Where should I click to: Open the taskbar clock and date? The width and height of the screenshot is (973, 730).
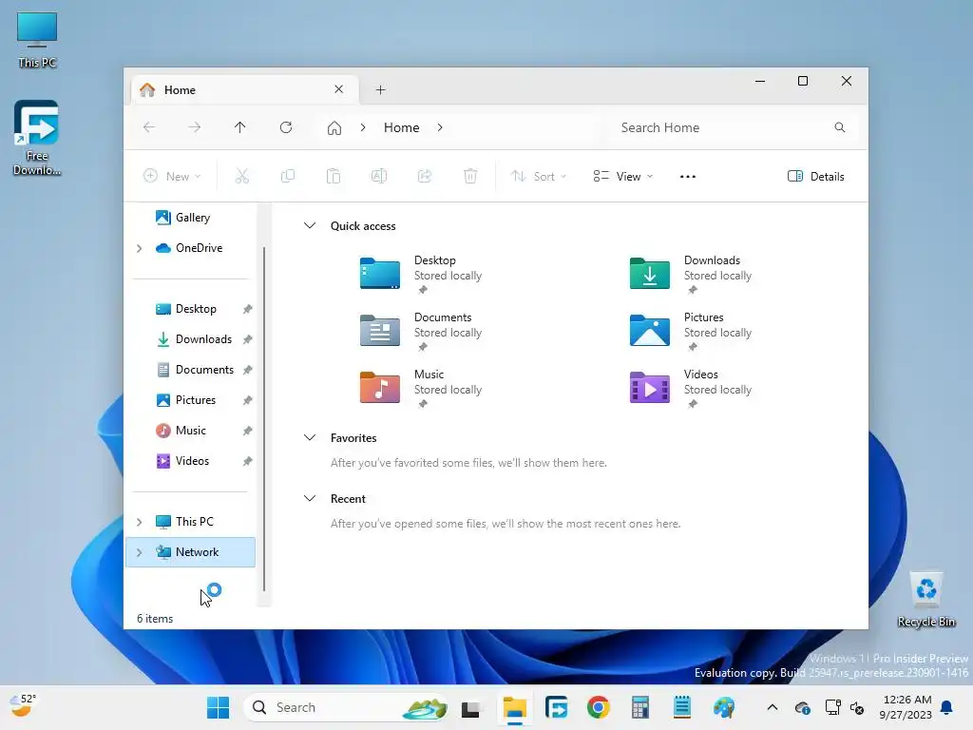(906, 707)
